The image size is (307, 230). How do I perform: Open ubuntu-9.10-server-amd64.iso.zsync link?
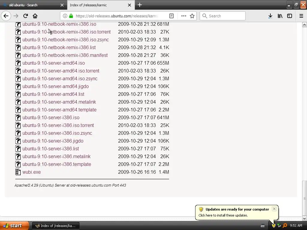click(x=60, y=79)
